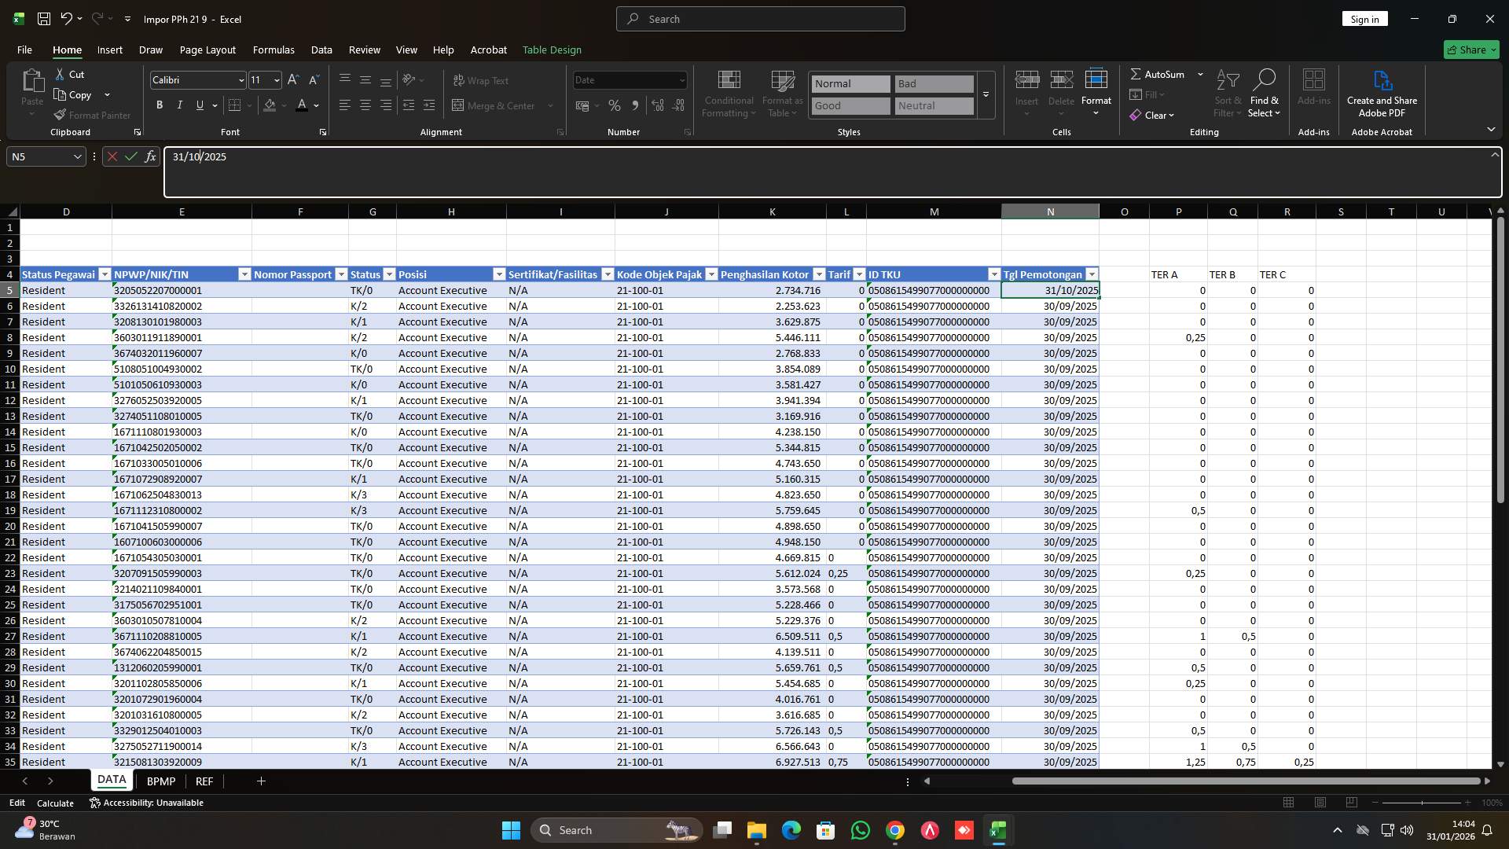Open Find & Select
Screen dimensions: 1509x849
pyautogui.click(x=1265, y=94)
